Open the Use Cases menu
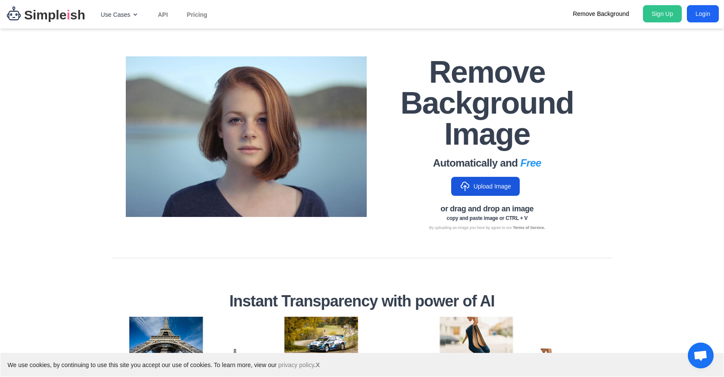The width and height of the screenshot is (724, 377). (115, 14)
